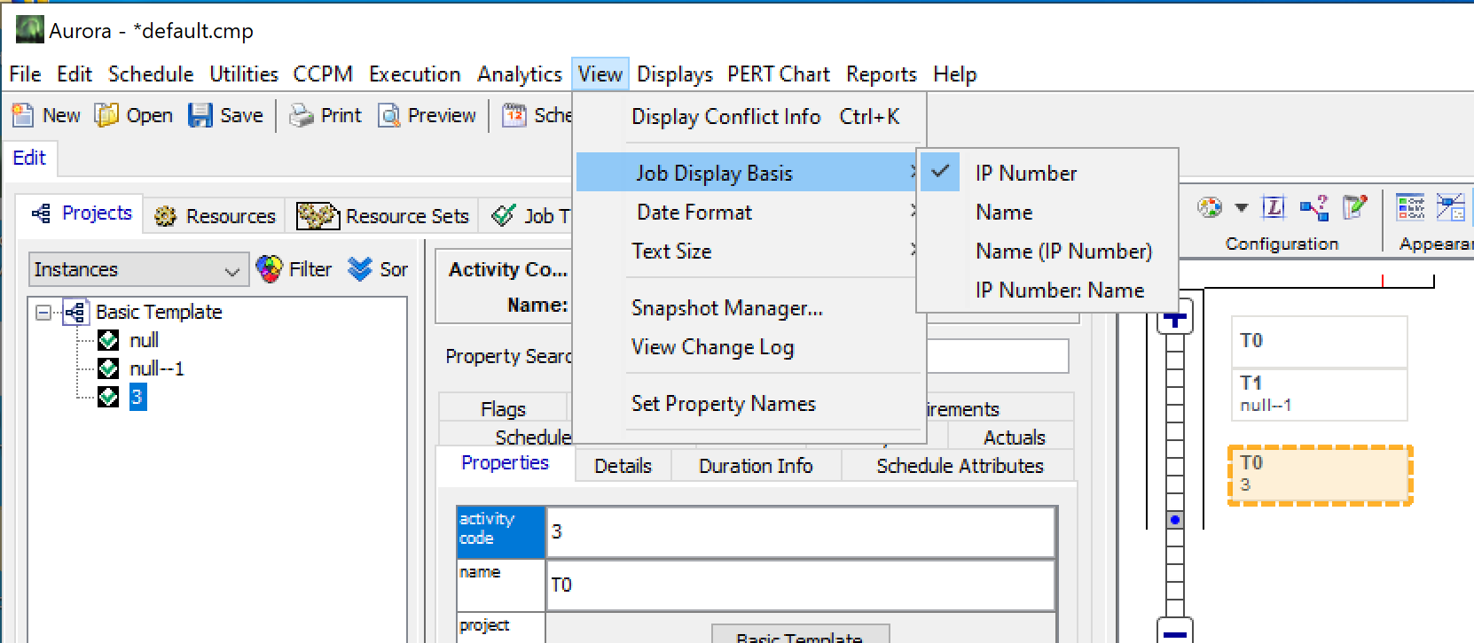The height and width of the screenshot is (643, 1474).
Task: Click the Filter color wheel icon
Action: 269,269
